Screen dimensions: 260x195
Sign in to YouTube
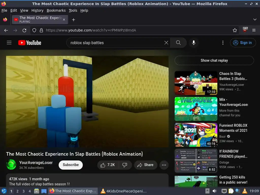243,43
